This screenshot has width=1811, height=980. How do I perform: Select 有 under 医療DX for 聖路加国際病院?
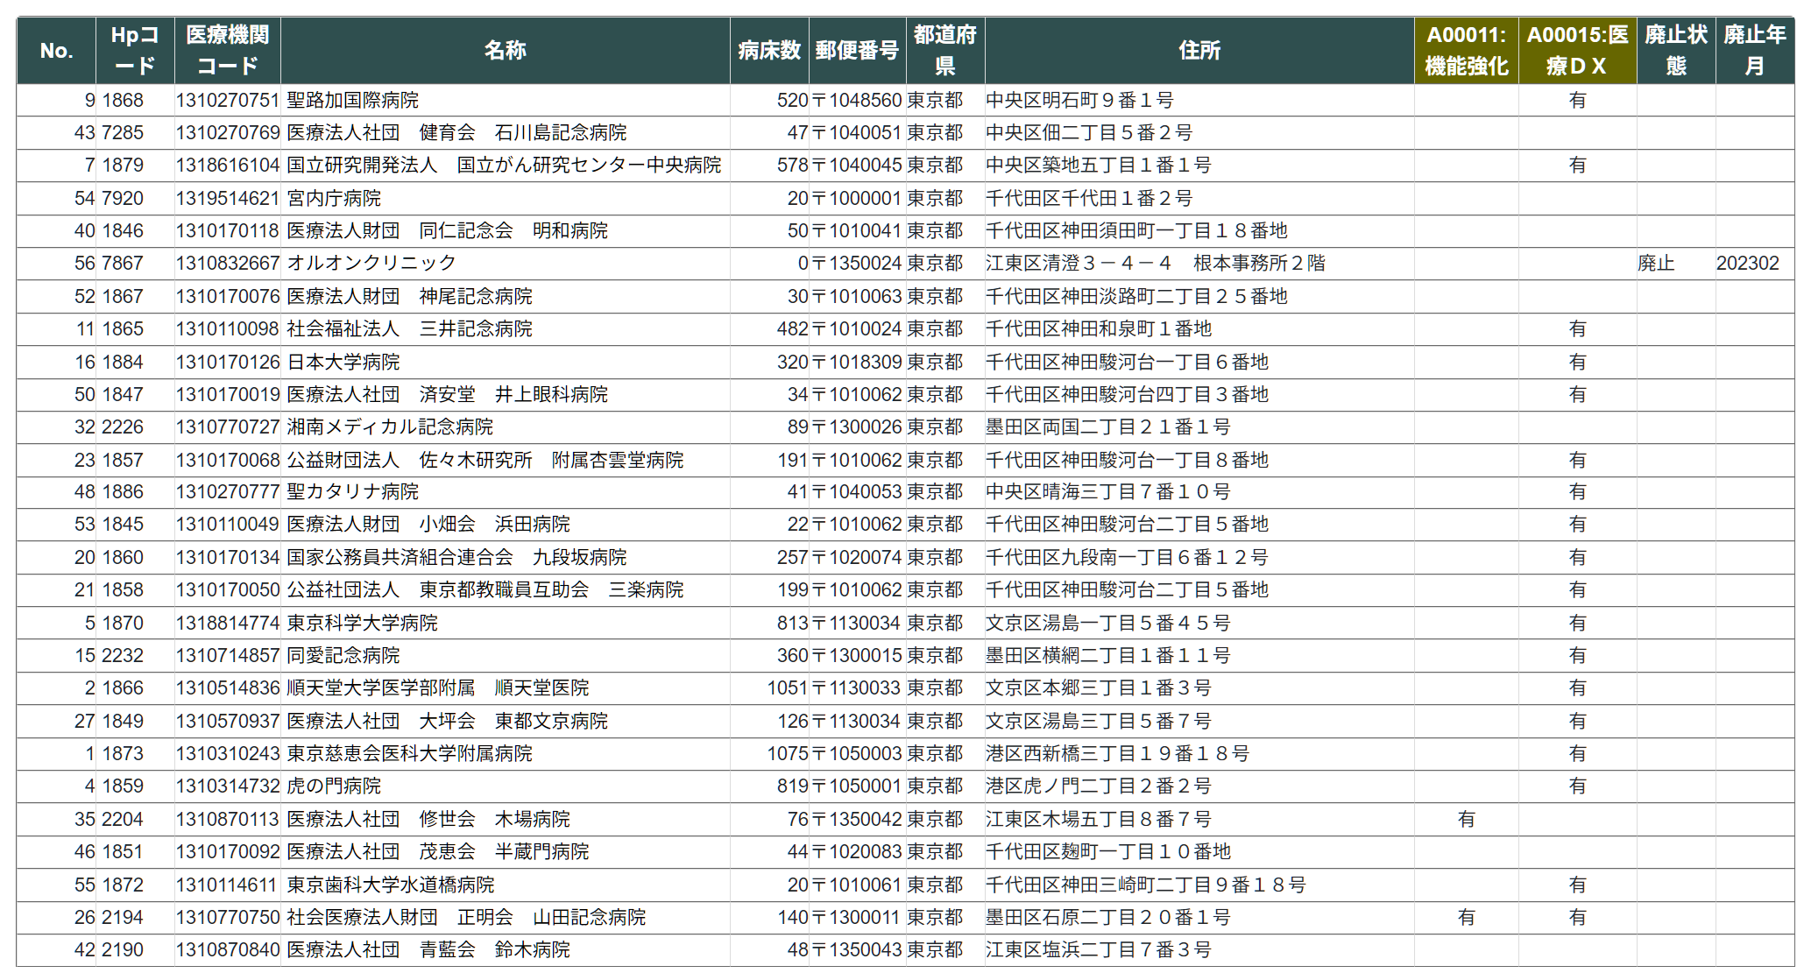click(x=1577, y=101)
